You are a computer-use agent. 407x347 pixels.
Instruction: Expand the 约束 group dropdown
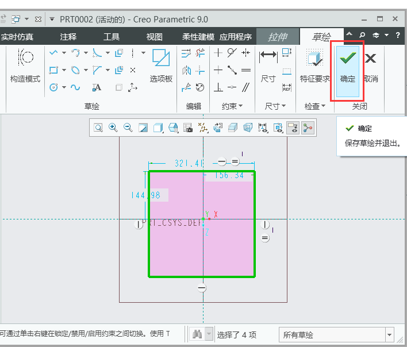coord(232,106)
